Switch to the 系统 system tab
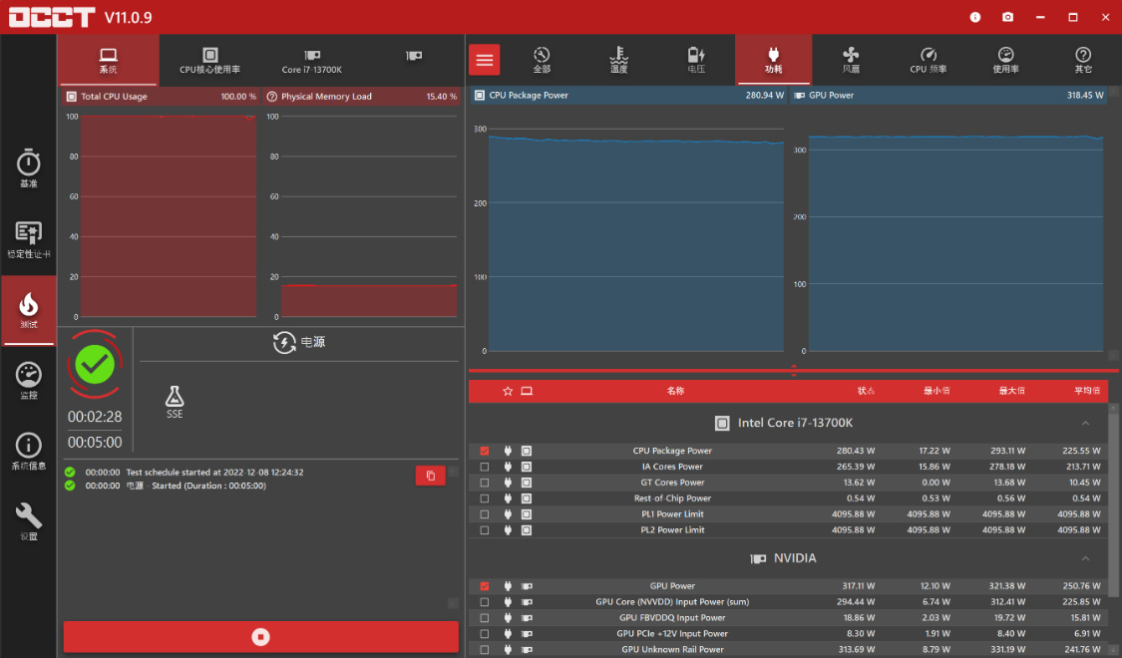Screen dimensions: 1122x658 pyautogui.click(x=108, y=60)
